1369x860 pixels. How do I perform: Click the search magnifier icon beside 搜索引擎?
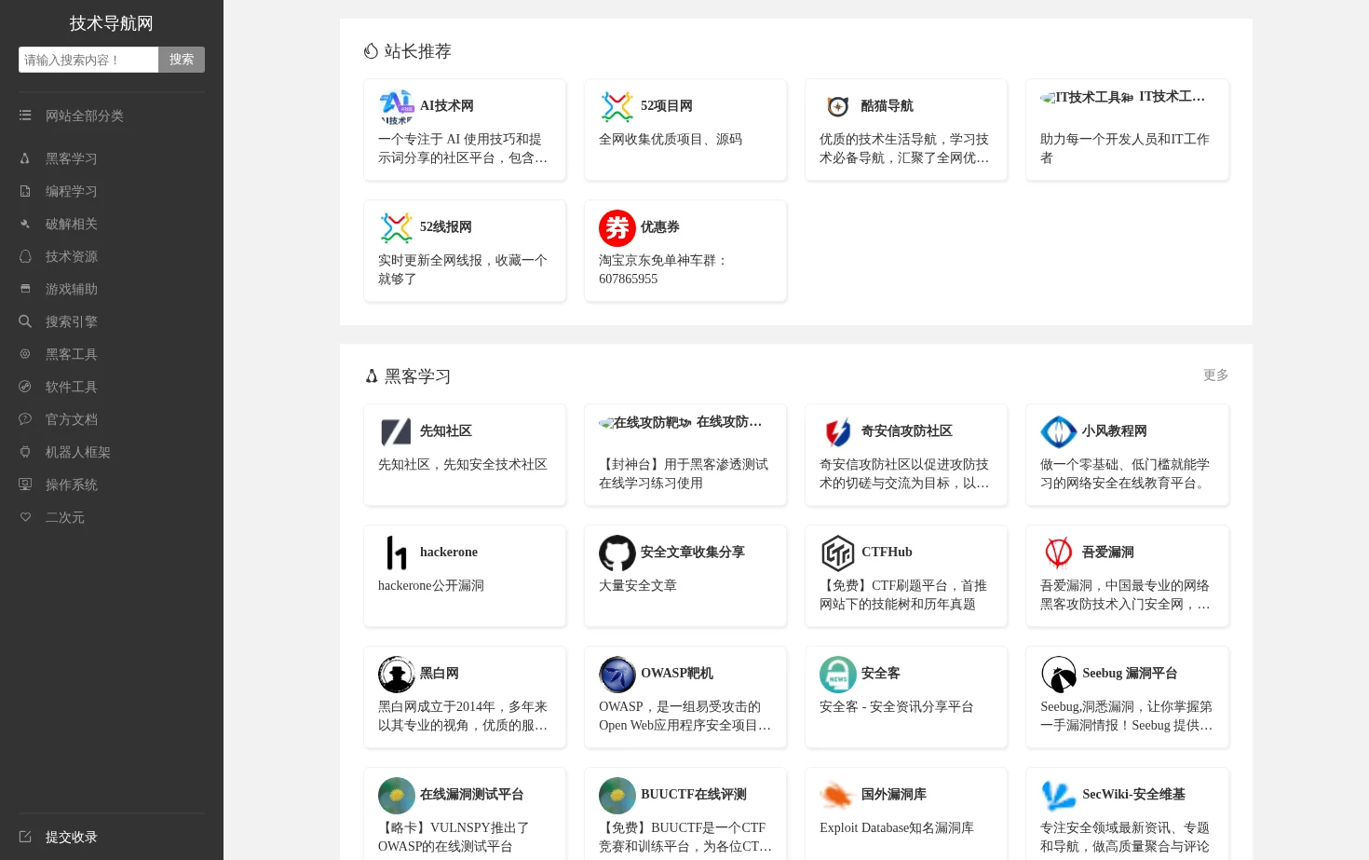[25, 321]
